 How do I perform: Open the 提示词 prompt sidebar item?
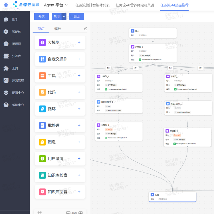pos(15,44)
